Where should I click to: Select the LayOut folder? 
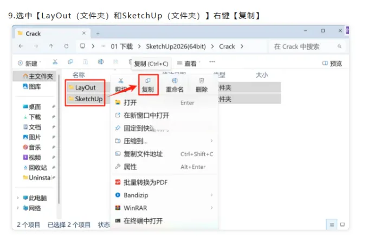85,88
